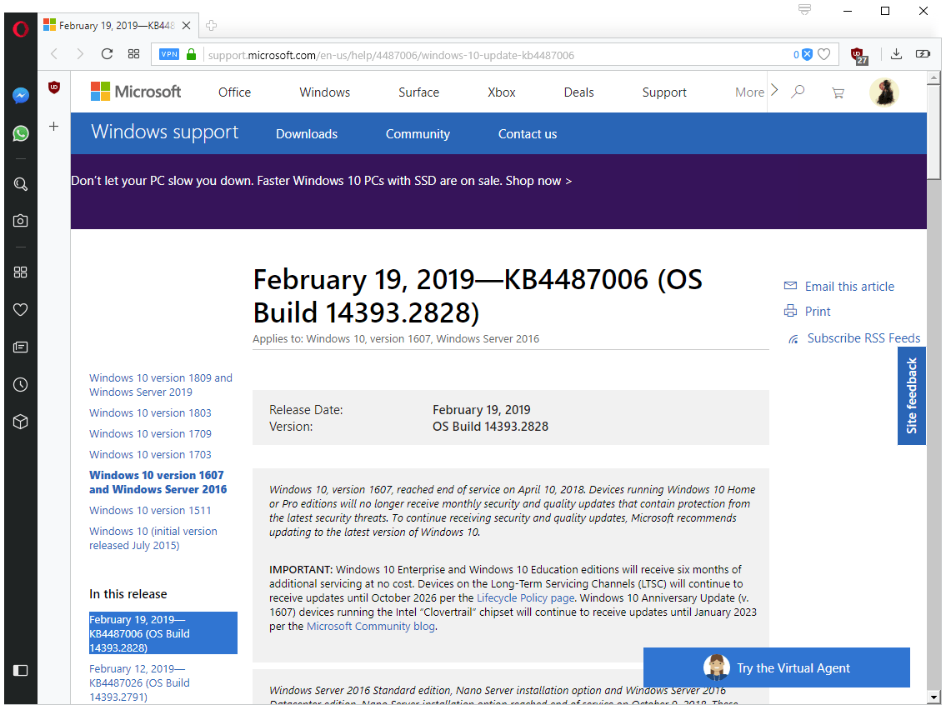946x710 pixels.
Task: Open Windows 10 version 1703 link
Action: [150, 455]
